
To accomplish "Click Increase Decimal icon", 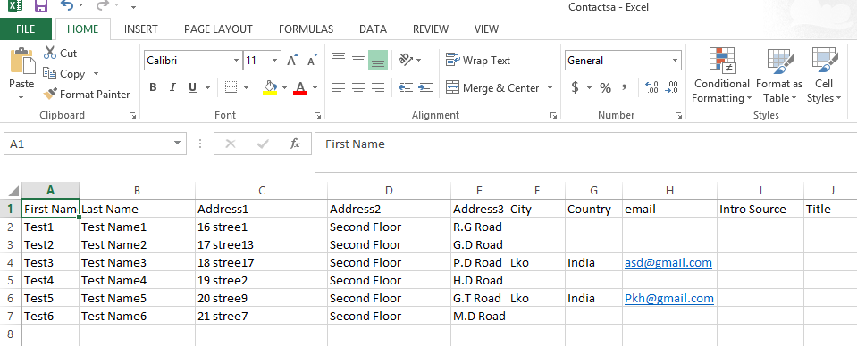I will (x=651, y=87).
